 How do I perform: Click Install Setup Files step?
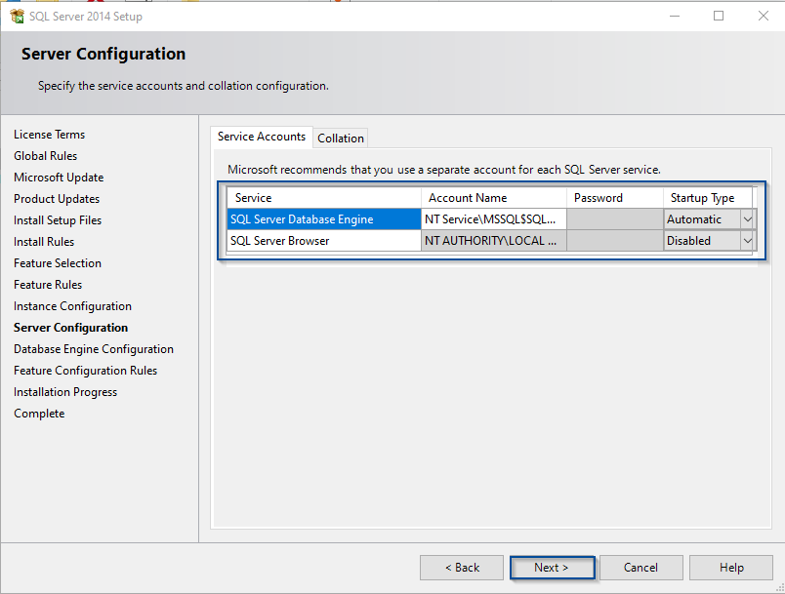point(58,220)
